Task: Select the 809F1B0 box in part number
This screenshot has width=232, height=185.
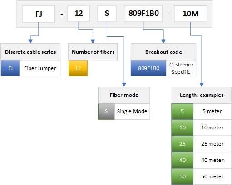Action: 143,14
